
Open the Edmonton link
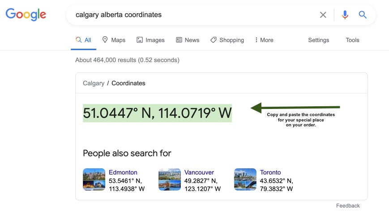[123, 172]
